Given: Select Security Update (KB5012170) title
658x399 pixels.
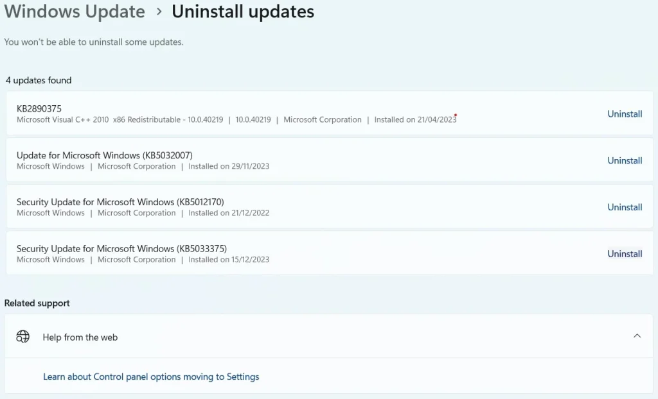Looking at the screenshot, I should coord(120,201).
